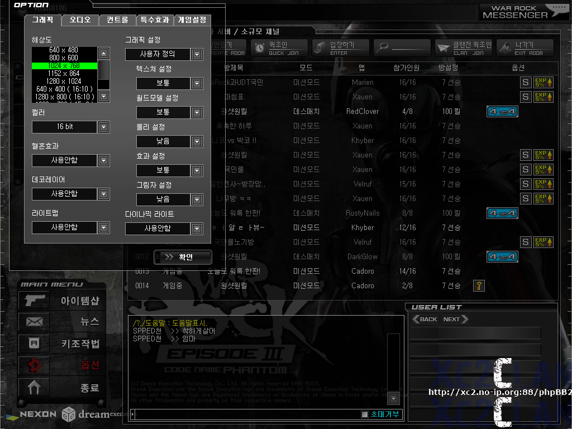Open the 텍스쳐 설정 dropdown
The image size is (572, 429).
coord(197,83)
